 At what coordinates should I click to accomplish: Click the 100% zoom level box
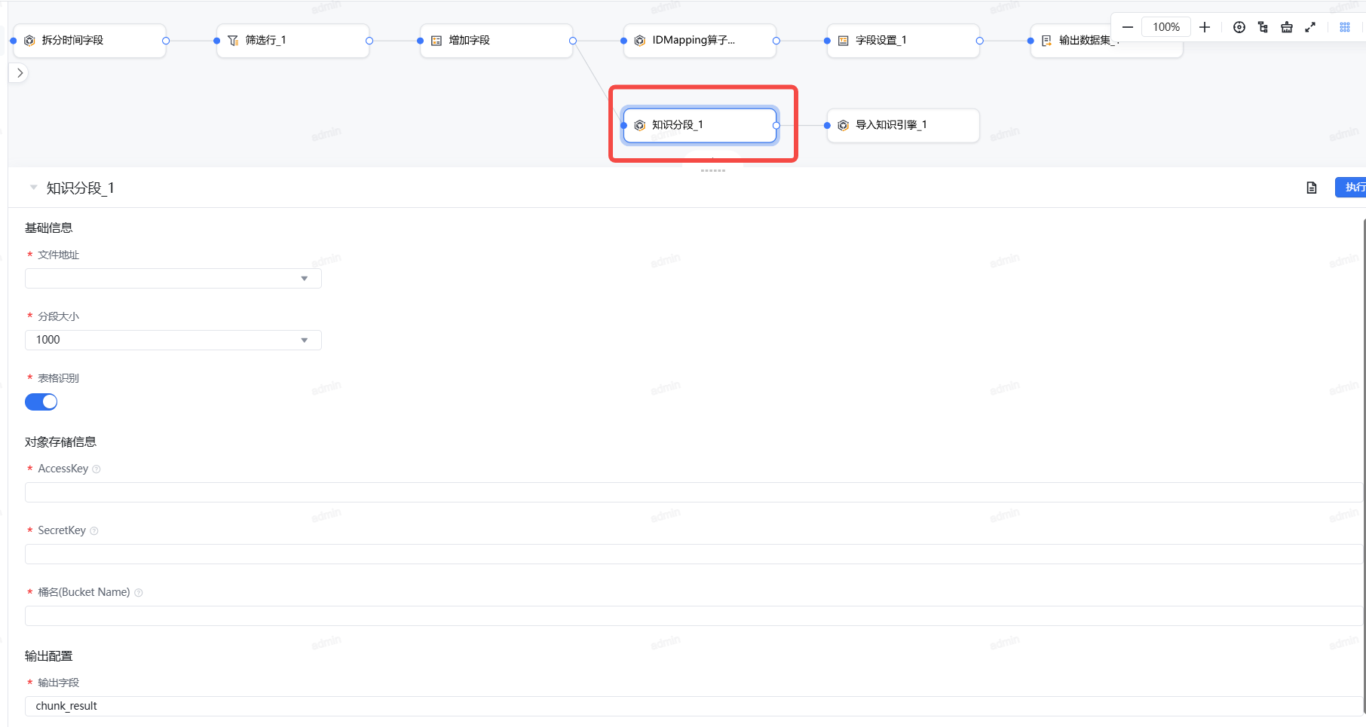click(1166, 27)
